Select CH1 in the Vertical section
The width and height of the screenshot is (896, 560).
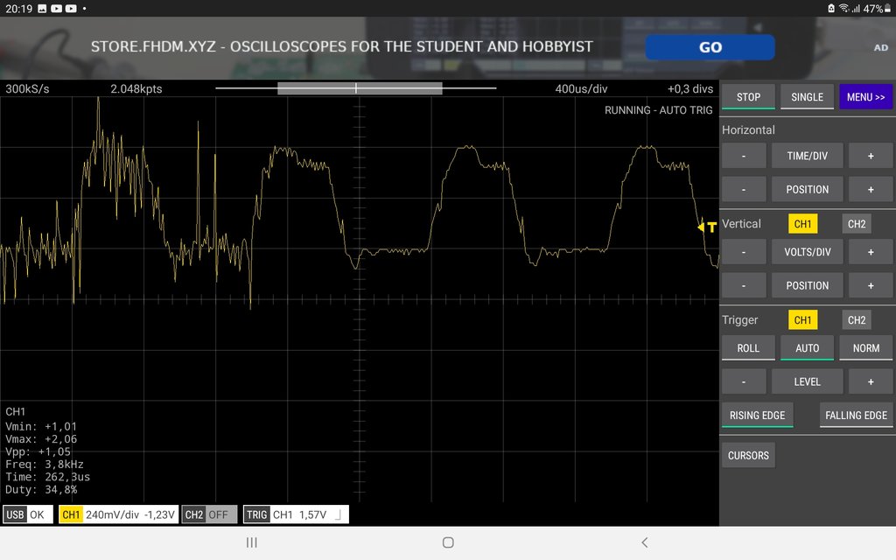[x=803, y=224]
